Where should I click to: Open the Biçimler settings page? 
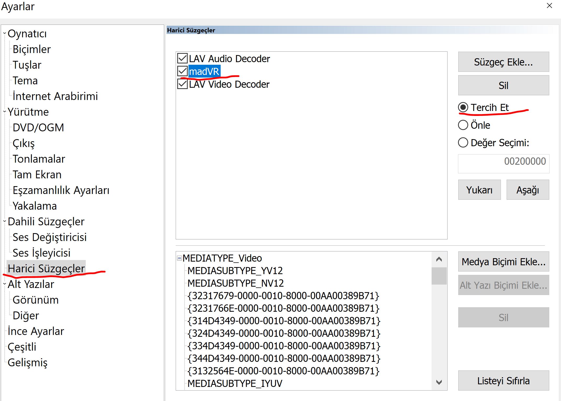(x=32, y=49)
